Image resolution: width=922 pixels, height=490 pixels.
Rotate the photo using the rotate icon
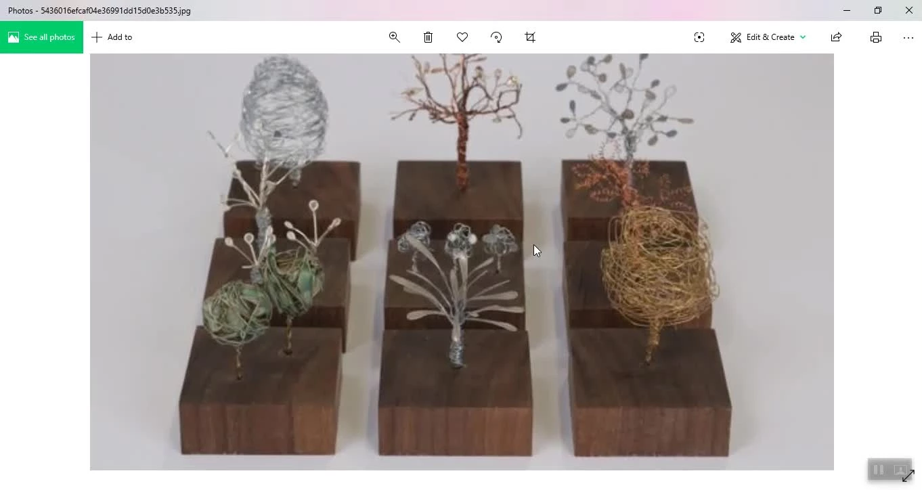tap(496, 37)
